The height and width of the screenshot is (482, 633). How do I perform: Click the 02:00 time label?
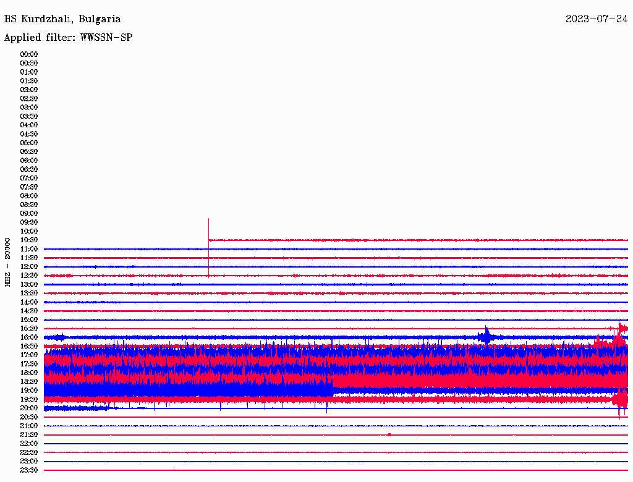[29, 90]
